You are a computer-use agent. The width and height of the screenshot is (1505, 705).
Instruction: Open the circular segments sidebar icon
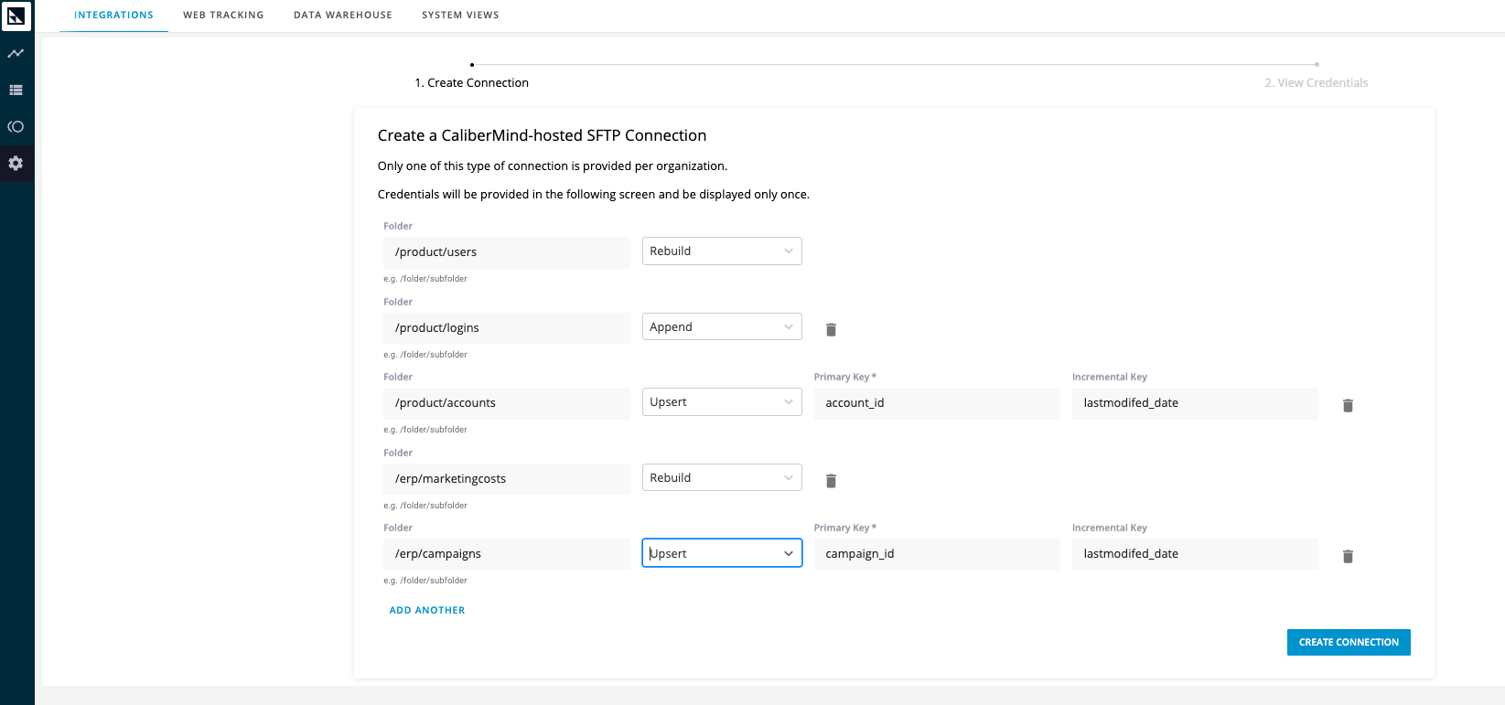click(16, 127)
